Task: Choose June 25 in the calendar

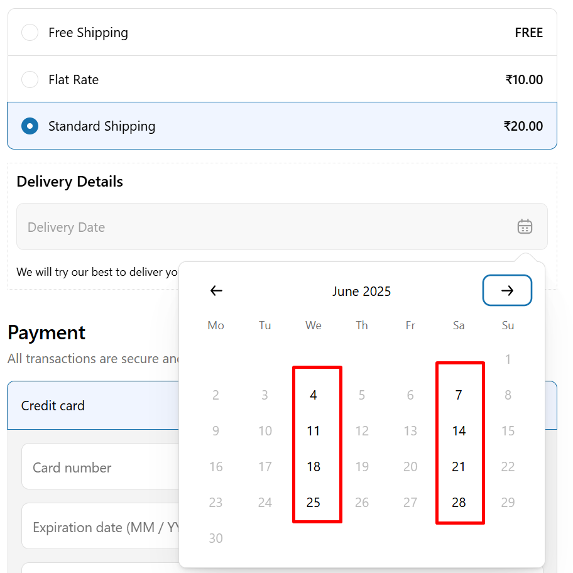Action: point(313,503)
